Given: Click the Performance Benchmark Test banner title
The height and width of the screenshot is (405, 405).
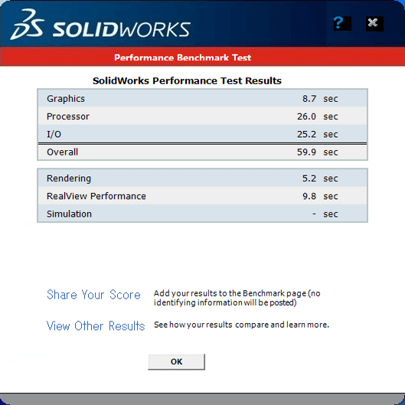Looking at the screenshot, I should click(183, 57).
